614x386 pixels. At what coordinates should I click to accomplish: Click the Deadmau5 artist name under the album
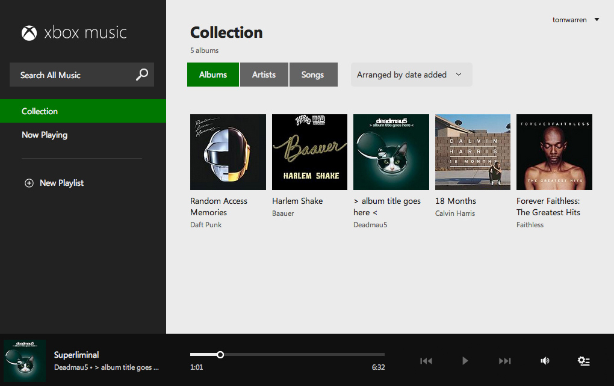pyautogui.click(x=370, y=225)
